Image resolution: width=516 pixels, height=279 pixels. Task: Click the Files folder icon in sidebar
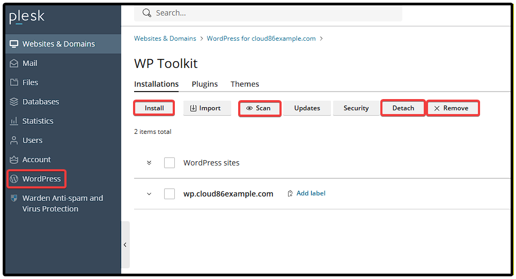tap(14, 82)
